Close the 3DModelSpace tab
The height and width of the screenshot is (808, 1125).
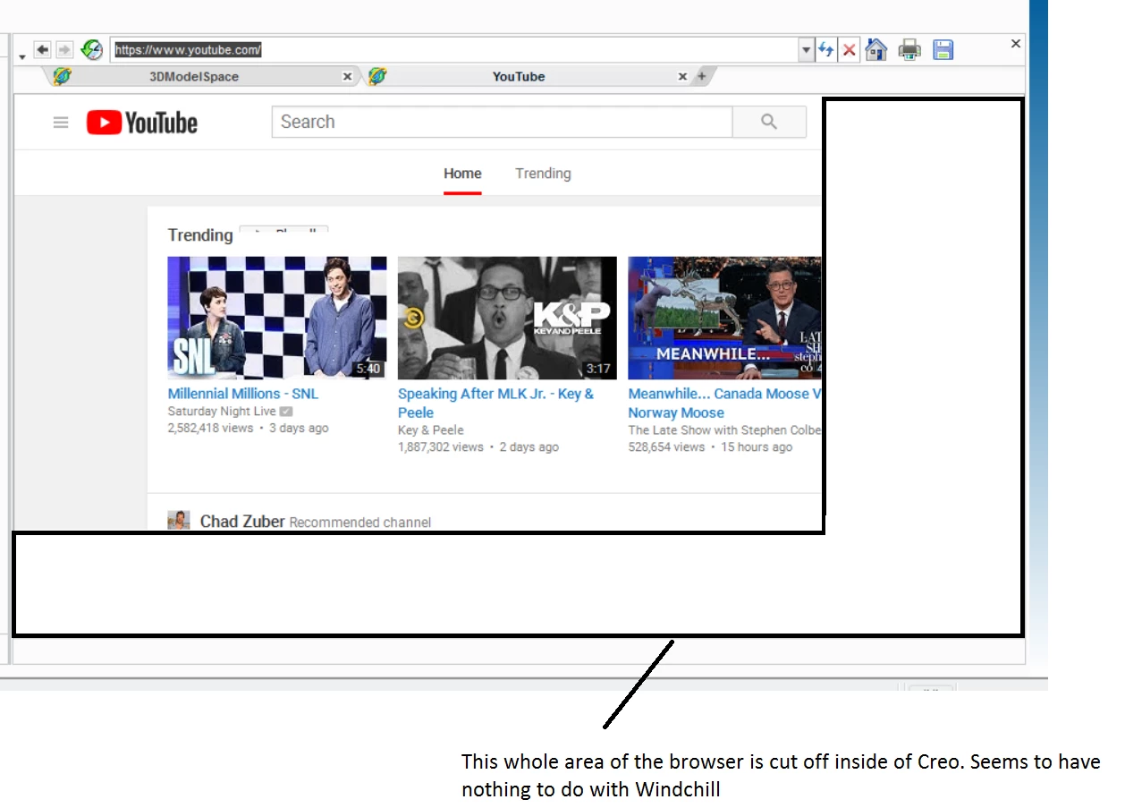[348, 77]
